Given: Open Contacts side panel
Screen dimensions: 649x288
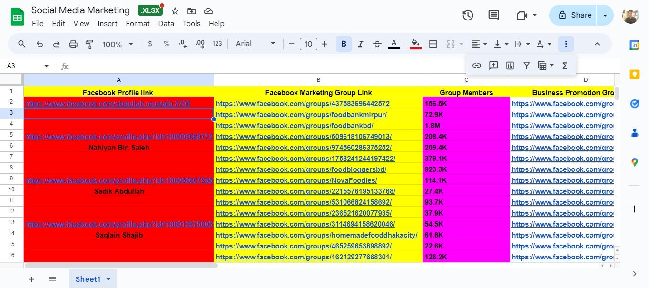Looking at the screenshot, I should (634, 133).
